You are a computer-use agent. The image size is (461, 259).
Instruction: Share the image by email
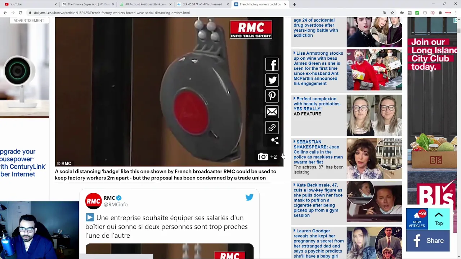pyautogui.click(x=272, y=112)
